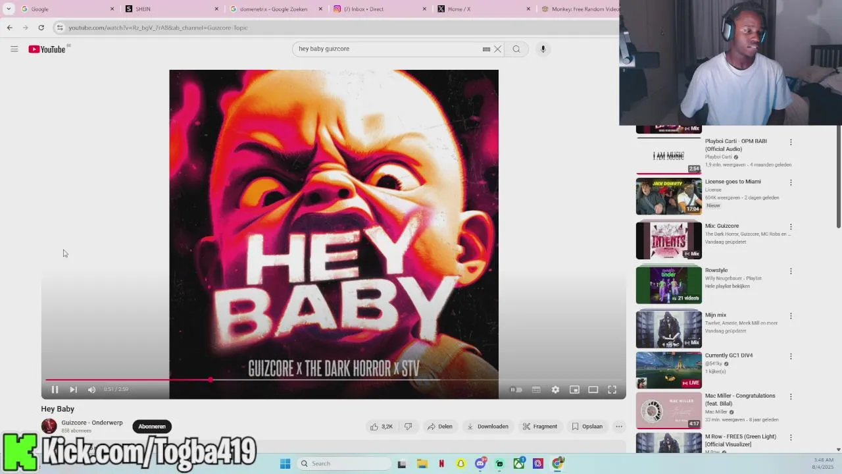The height and width of the screenshot is (474, 842).
Task: Open Discord from taskbar
Action: tap(480, 463)
